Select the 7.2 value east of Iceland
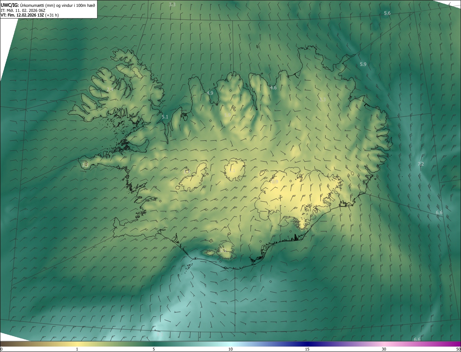 pos(420,164)
